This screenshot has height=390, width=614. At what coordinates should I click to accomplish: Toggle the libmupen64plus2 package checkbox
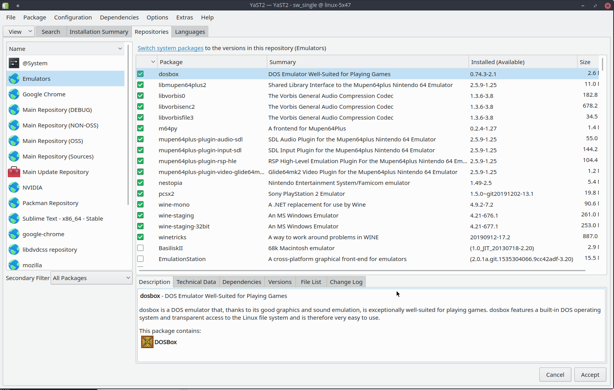point(140,85)
